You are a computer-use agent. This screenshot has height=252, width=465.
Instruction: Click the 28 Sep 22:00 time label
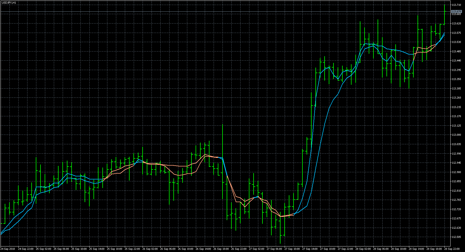452,249
